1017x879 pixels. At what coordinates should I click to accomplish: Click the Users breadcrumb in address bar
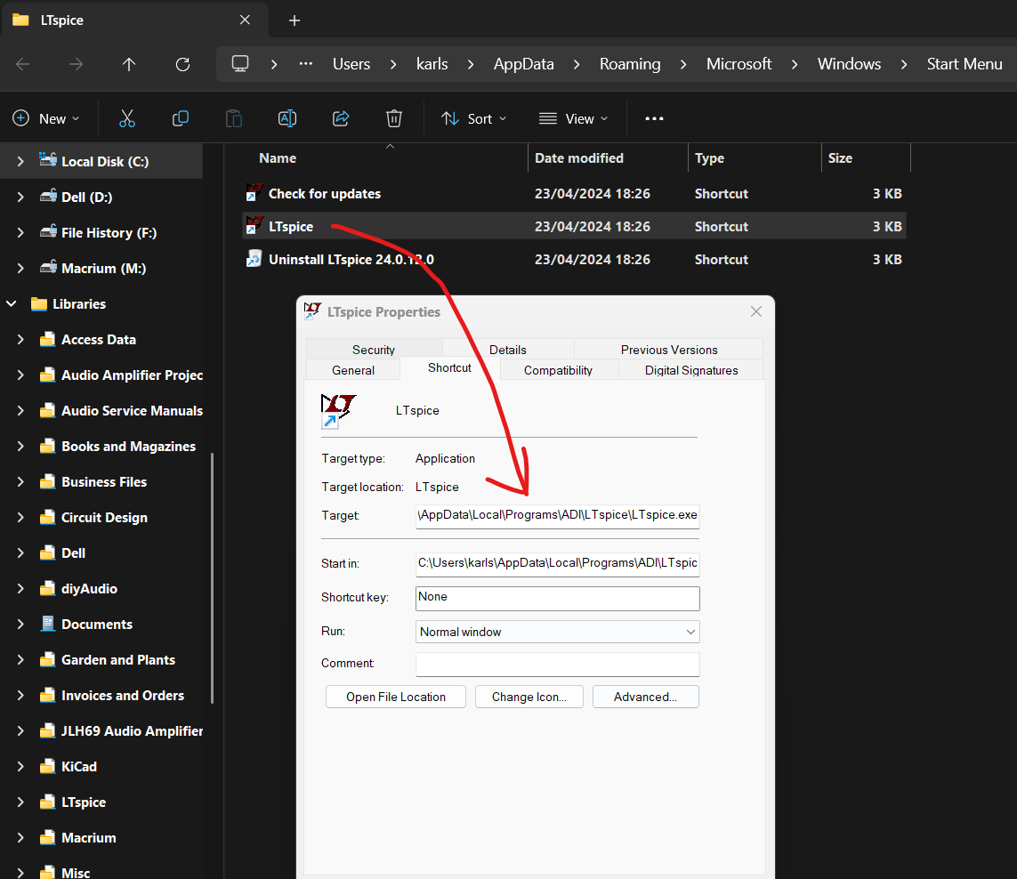coord(351,63)
